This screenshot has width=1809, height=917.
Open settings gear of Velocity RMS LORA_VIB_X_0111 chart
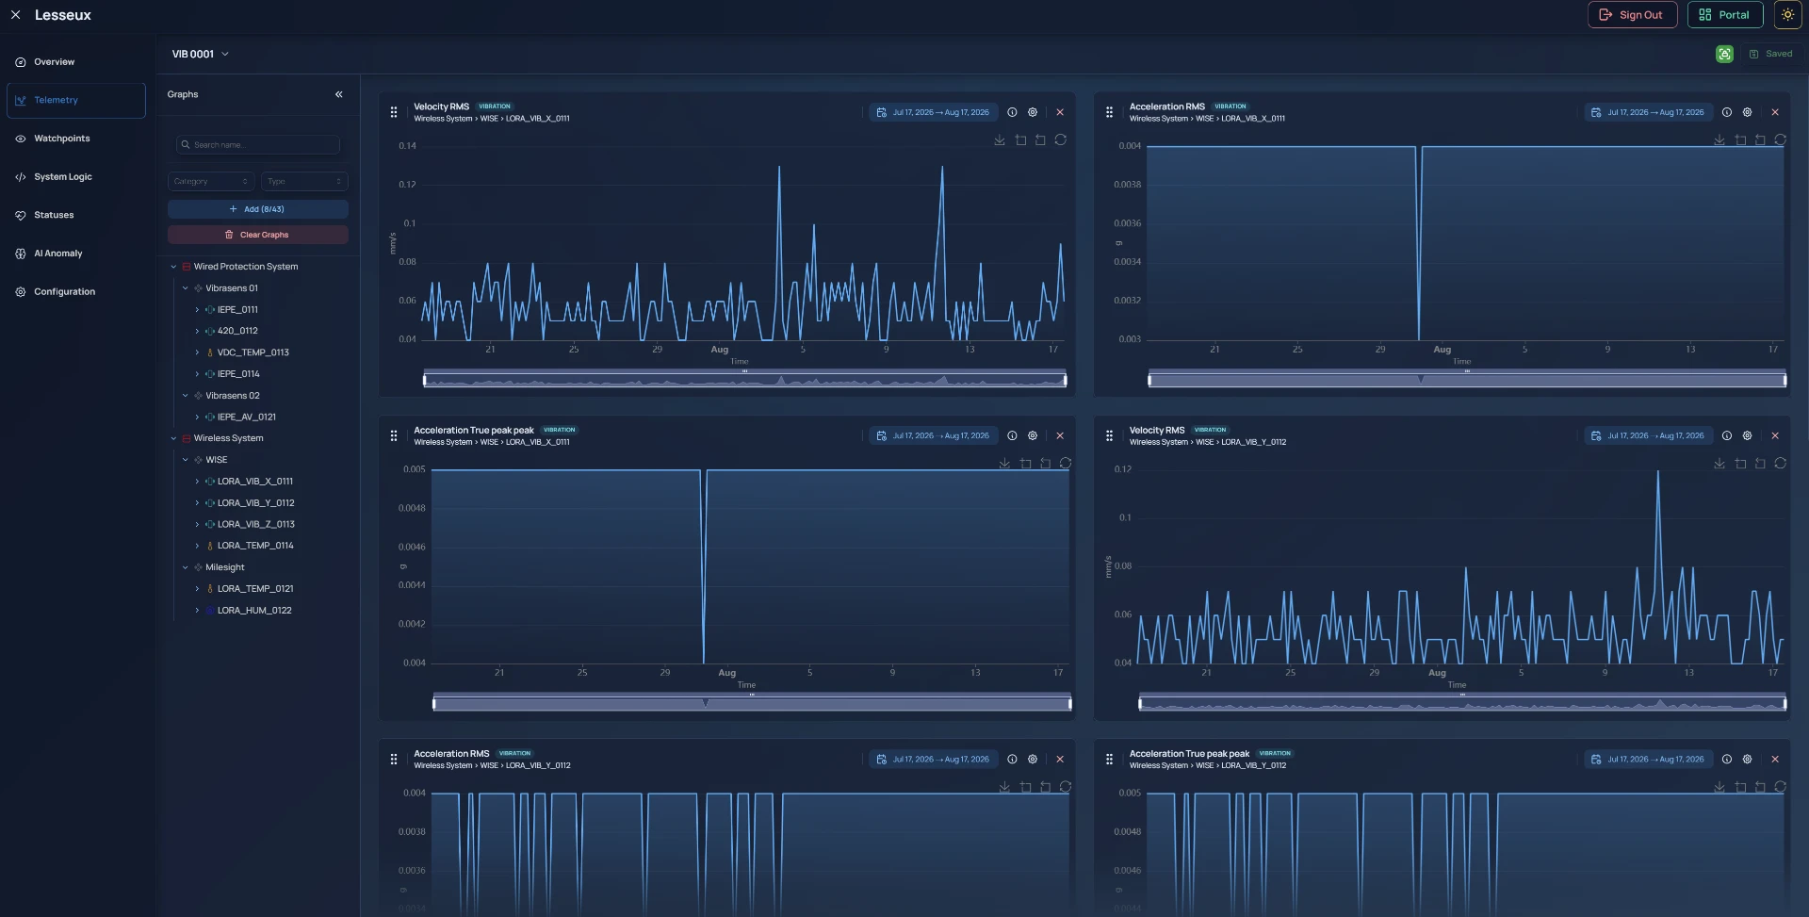[x=1033, y=112]
